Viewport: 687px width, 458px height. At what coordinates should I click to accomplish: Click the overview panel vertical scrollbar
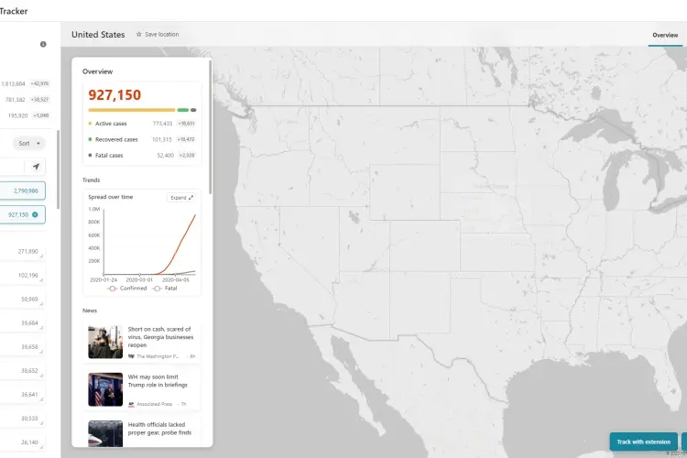point(211,127)
